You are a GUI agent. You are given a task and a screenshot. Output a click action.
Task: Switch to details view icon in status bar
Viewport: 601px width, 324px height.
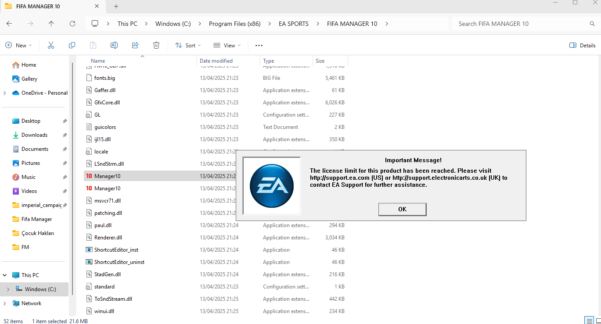pos(589,320)
